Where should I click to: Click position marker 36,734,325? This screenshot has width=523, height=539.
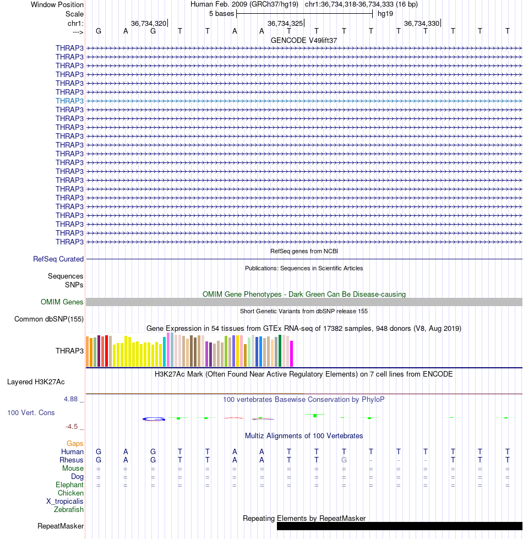[285, 23]
